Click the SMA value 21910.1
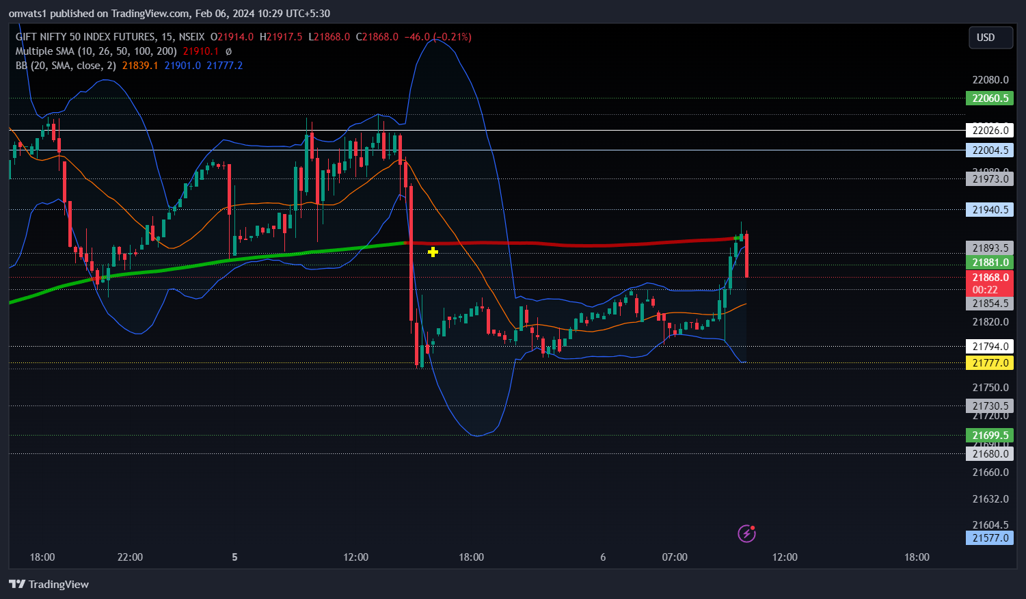The height and width of the screenshot is (599, 1026). [x=201, y=51]
